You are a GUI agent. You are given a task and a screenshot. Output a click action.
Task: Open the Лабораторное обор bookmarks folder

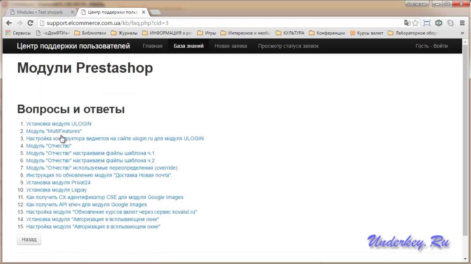[x=413, y=33]
